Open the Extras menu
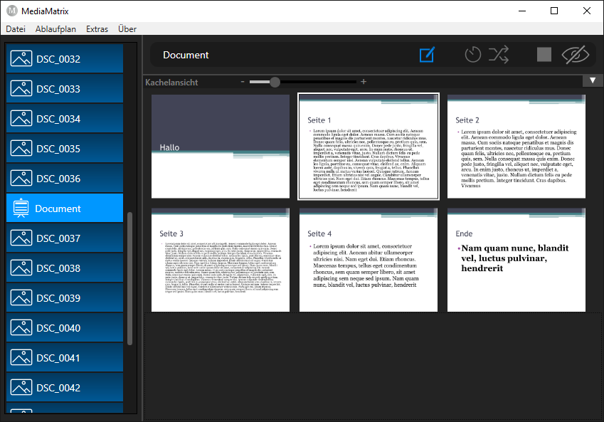The image size is (604, 422). pos(97,29)
